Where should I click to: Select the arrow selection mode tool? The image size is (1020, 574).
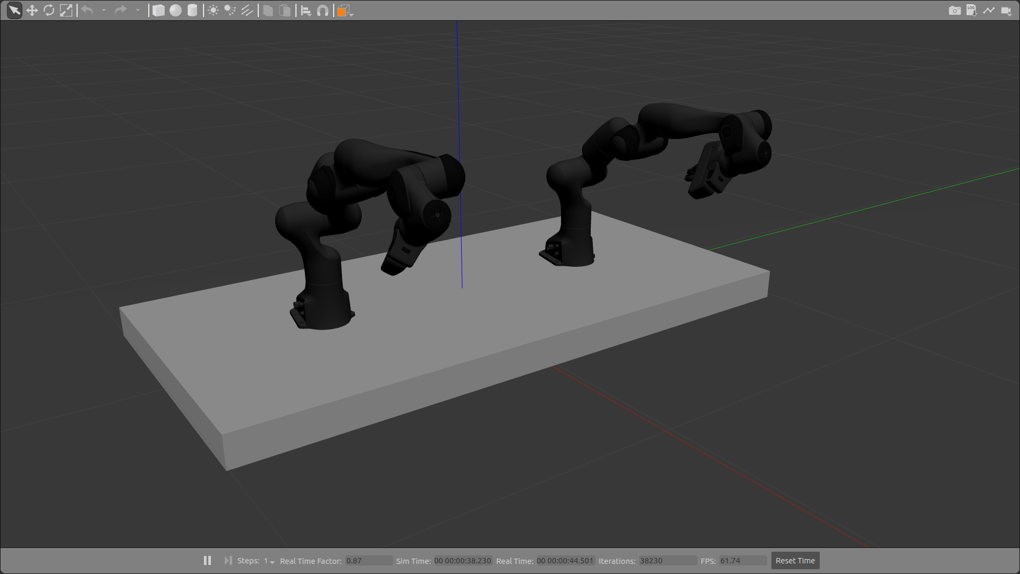[x=14, y=10]
